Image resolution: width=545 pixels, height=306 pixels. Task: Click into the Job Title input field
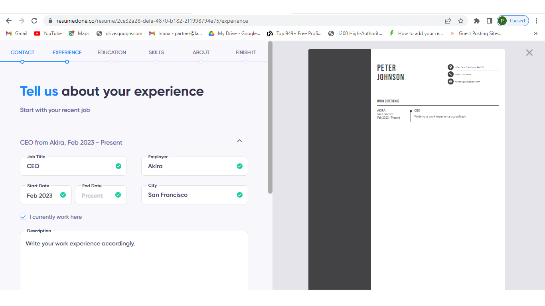pyautogui.click(x=68, y=166)
